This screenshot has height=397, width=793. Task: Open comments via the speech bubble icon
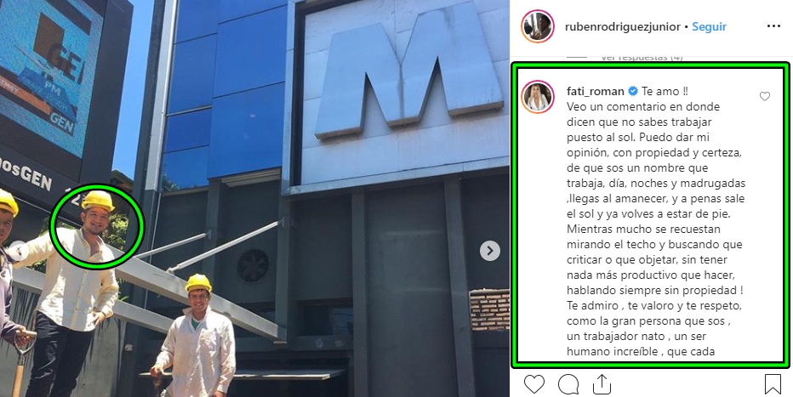coord(568,385)
